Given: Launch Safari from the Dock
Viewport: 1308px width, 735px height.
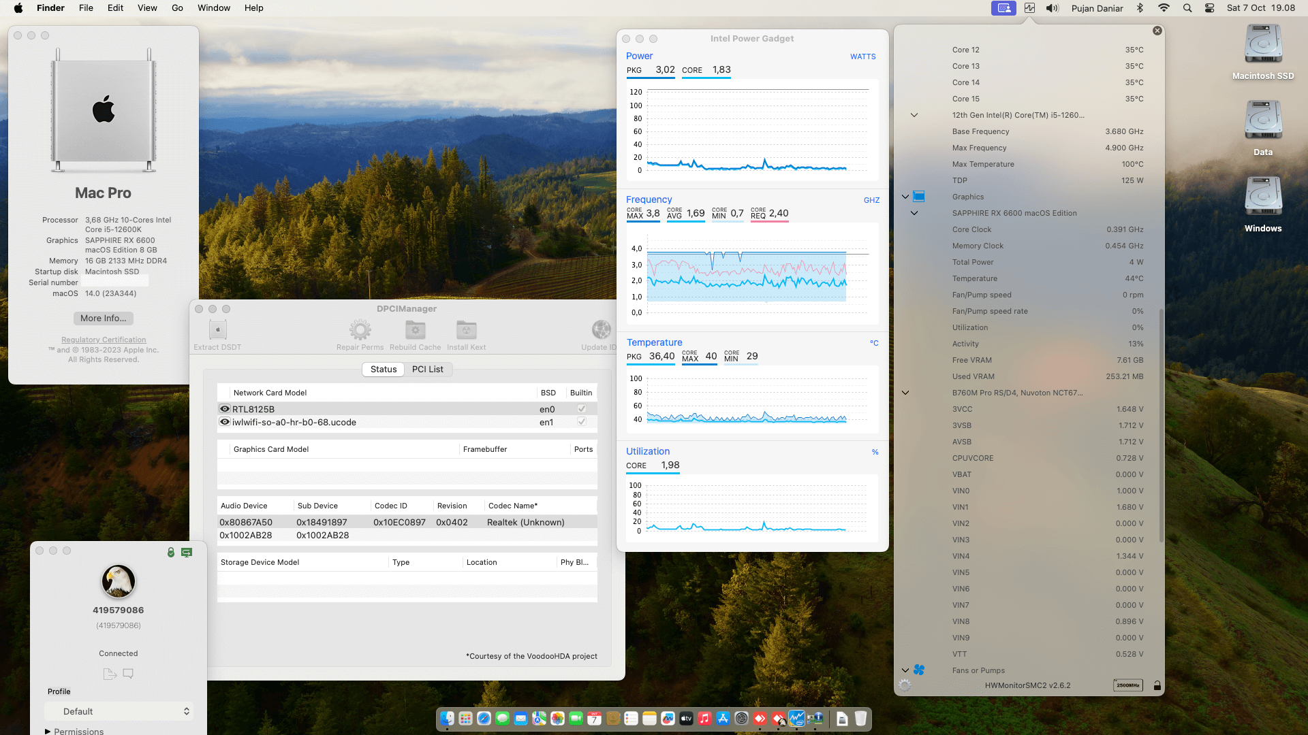Looking at the screenshot, I should [484, 718].
